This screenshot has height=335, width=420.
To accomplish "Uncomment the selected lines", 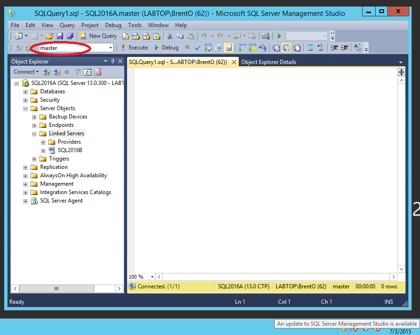I will 320,48.
